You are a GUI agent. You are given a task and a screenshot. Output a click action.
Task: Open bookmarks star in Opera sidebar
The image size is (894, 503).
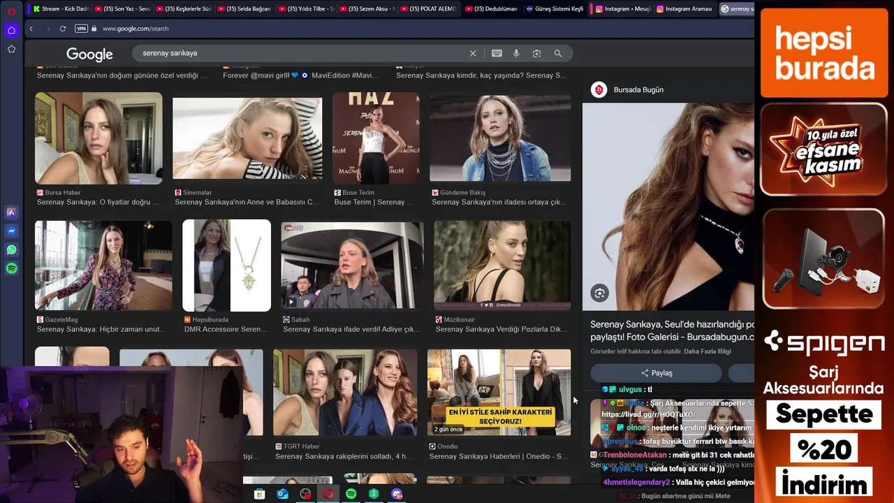11,49
